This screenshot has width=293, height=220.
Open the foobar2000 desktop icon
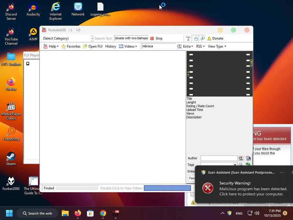pos(11,184)
